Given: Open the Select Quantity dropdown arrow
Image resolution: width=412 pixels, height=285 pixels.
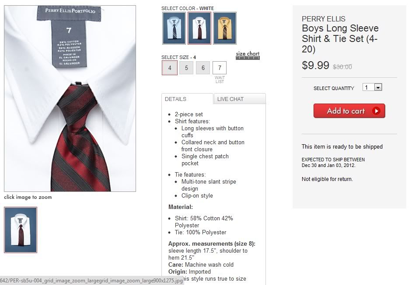Looking at the screenshot, I should (x=378, y=87).
